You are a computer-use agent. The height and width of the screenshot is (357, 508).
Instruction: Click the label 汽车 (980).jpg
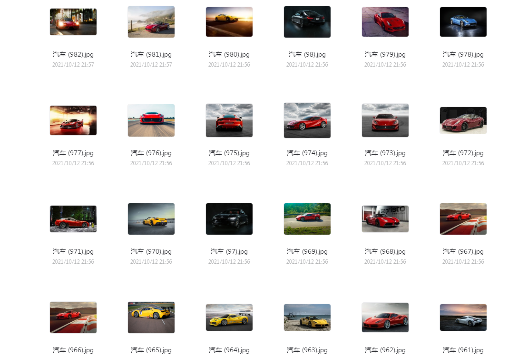coord(229,54)
